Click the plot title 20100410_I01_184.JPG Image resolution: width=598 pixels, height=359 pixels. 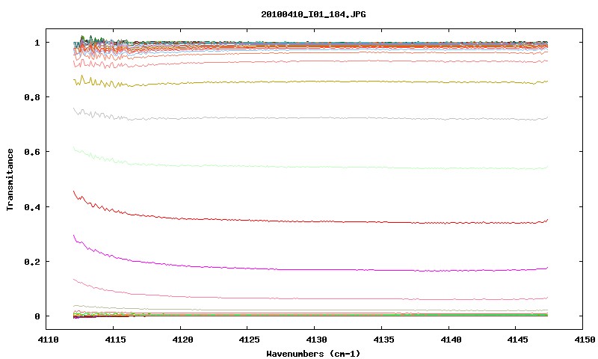click(x=313, y=14)
